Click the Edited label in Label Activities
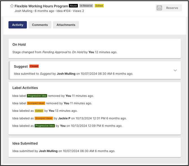The height and width of the screenshot is (166, 189). tap(39, 111)
